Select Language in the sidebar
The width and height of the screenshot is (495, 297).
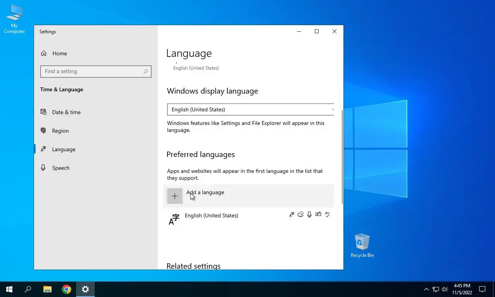click(96, 149)
